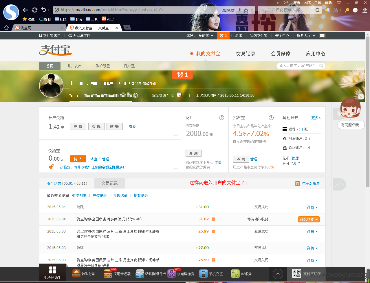Click the 转账 button beside balance
This screenshot has height=283, width=370.
[115, 126]
